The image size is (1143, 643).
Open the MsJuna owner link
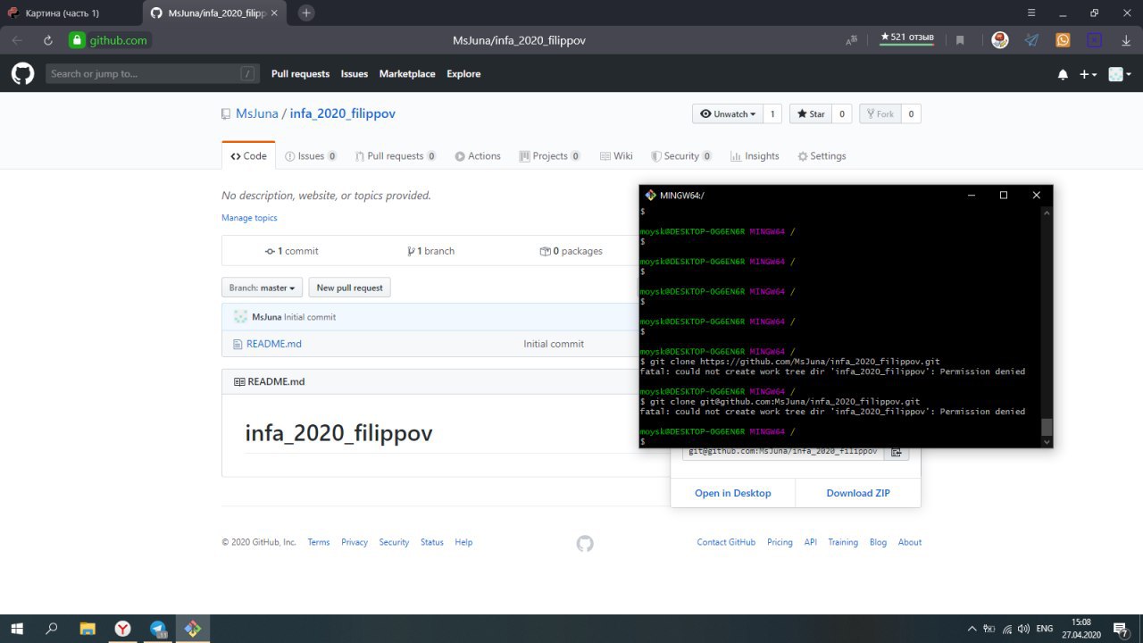[x=257, y=113]
